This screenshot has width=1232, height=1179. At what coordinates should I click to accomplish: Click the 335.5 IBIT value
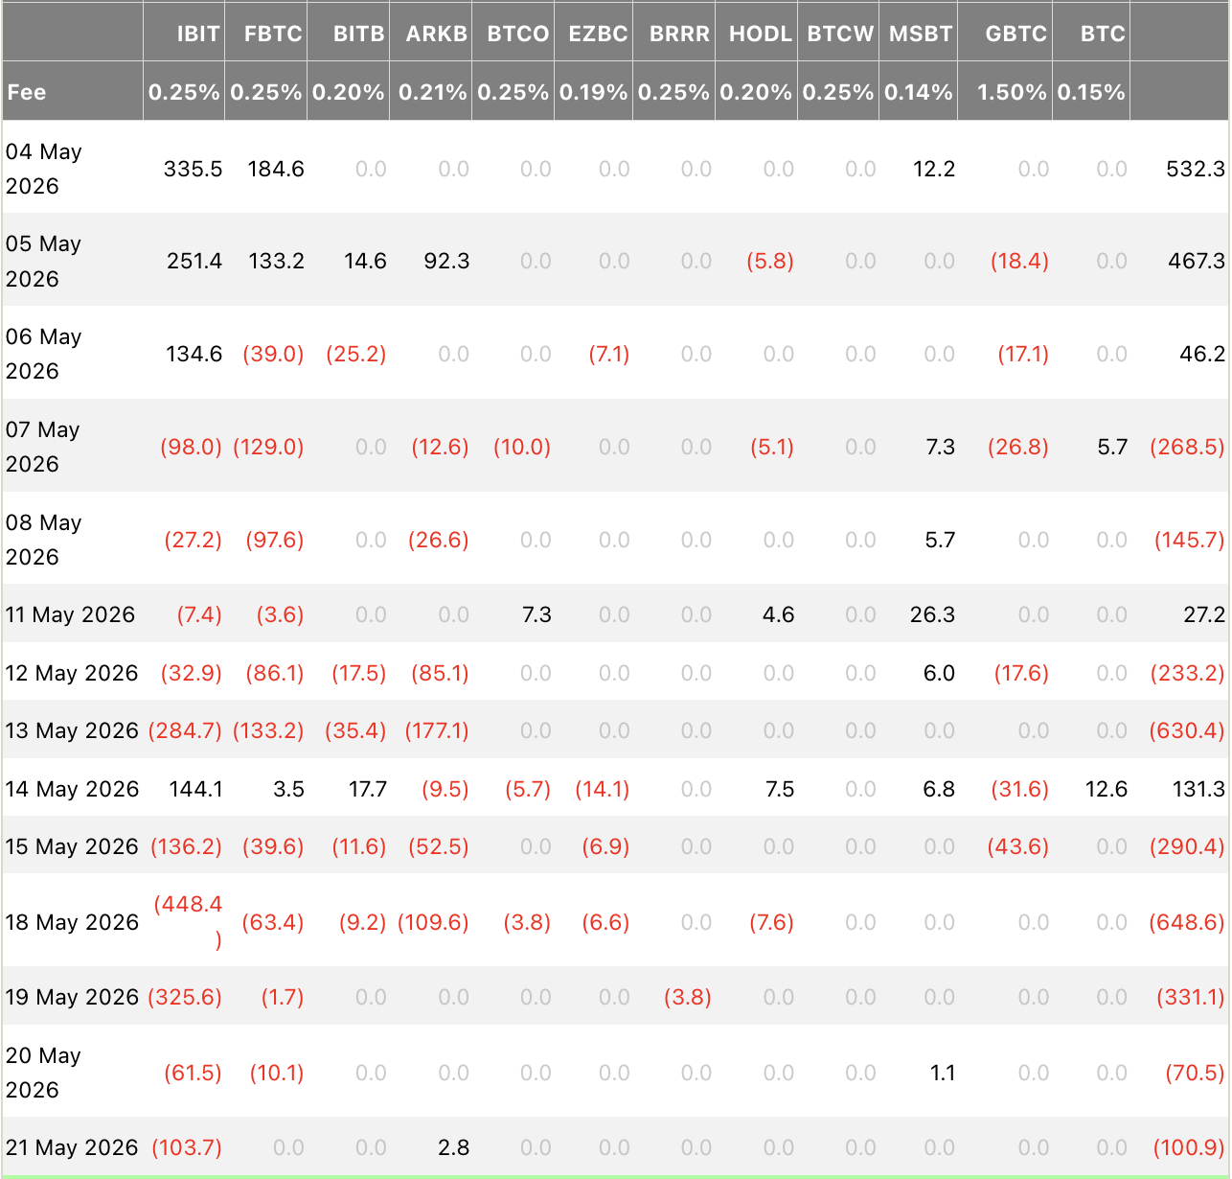tap(194, 169)
